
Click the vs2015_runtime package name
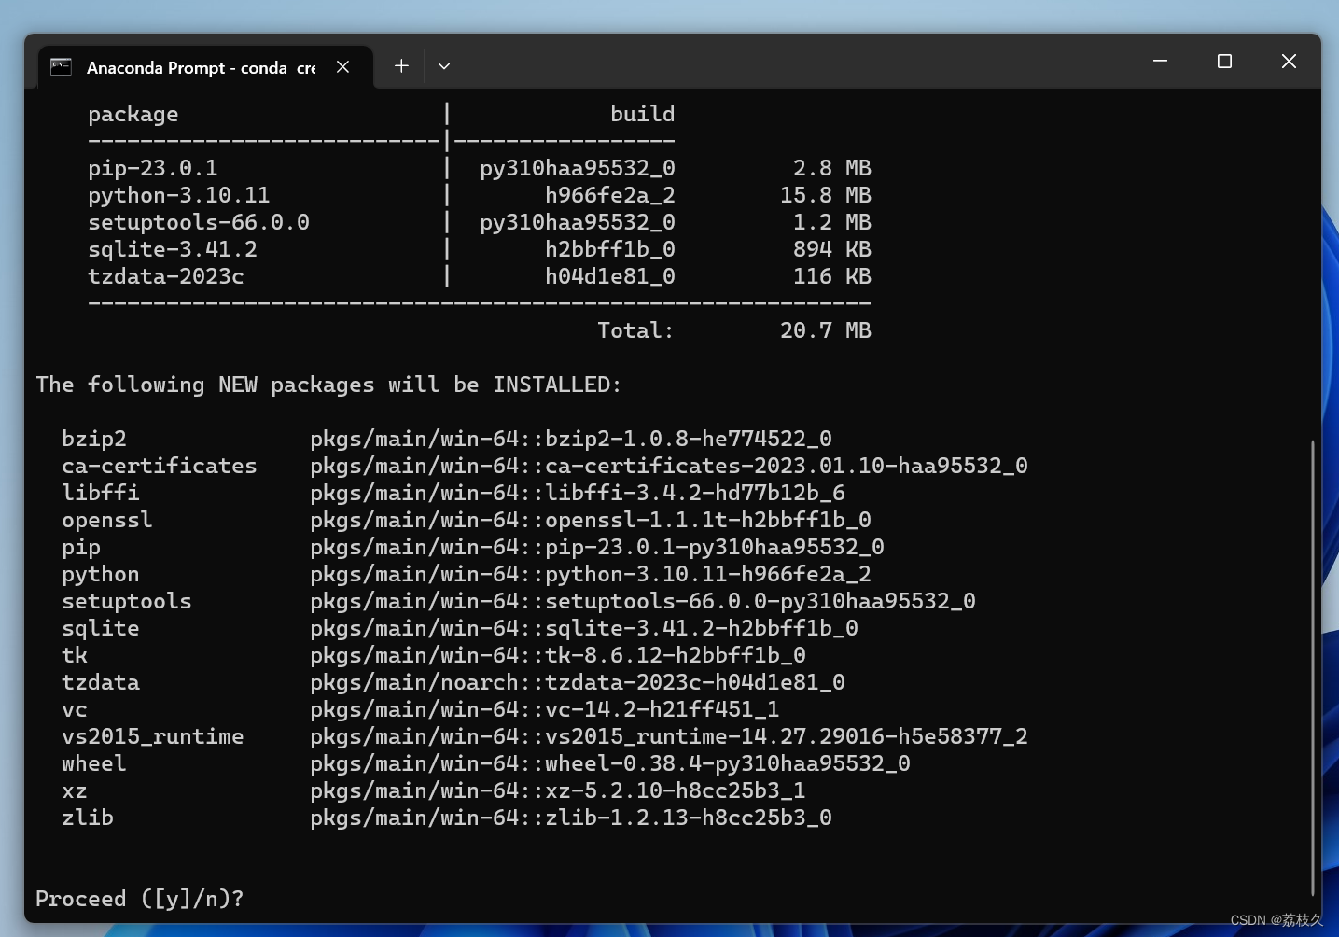pos(152,736)
